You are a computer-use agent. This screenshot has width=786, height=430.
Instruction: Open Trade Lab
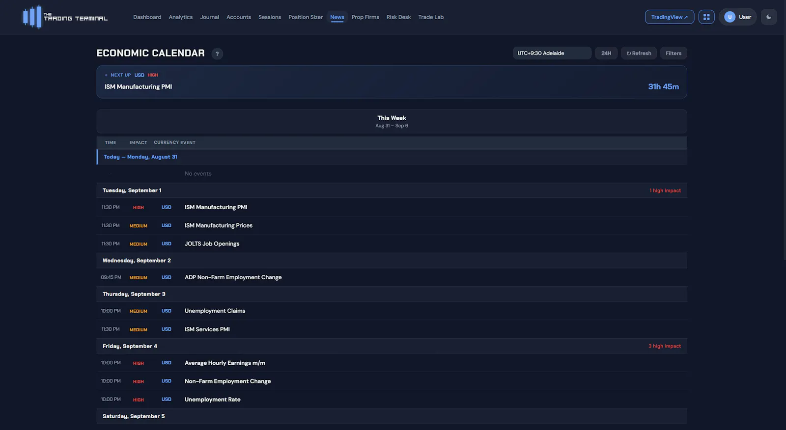[x=431, y=17]
